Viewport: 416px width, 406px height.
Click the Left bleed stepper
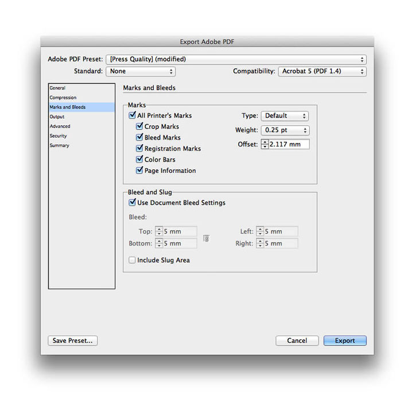pyautogui.click(x=260, y=231)
